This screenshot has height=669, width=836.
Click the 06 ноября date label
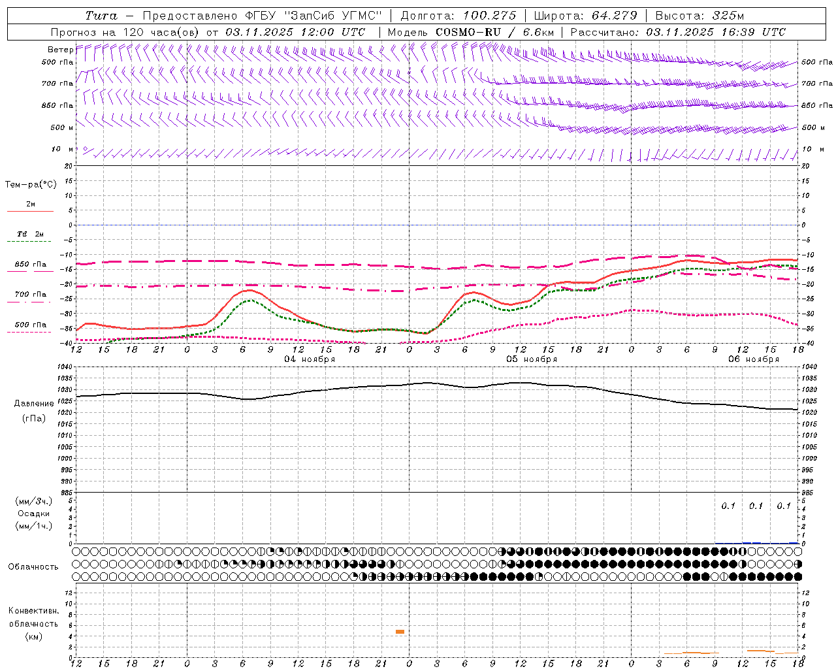(754, 359)
